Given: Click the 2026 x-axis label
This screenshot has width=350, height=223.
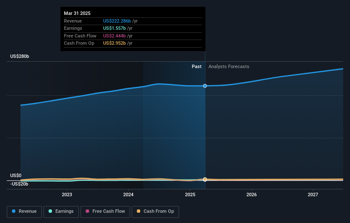Looking at the screenshot, I should point(252,194).
